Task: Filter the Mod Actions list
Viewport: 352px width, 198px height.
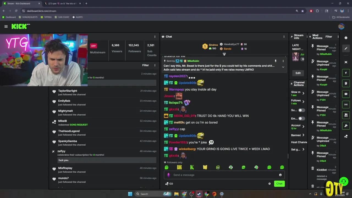Action: [x=329, y=37]
